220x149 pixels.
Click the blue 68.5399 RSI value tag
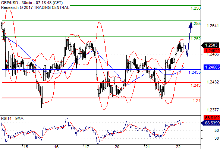coord(210,123)
